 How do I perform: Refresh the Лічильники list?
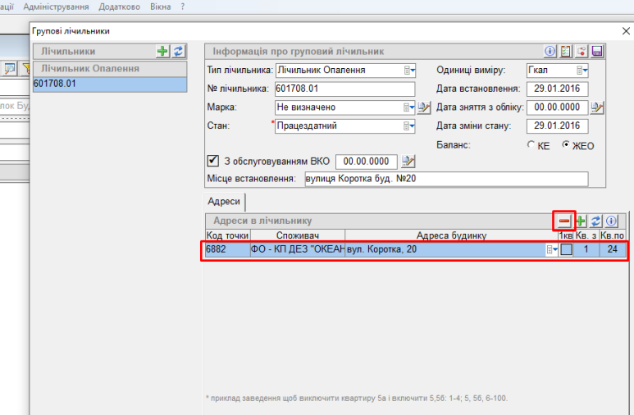point(178,51)
